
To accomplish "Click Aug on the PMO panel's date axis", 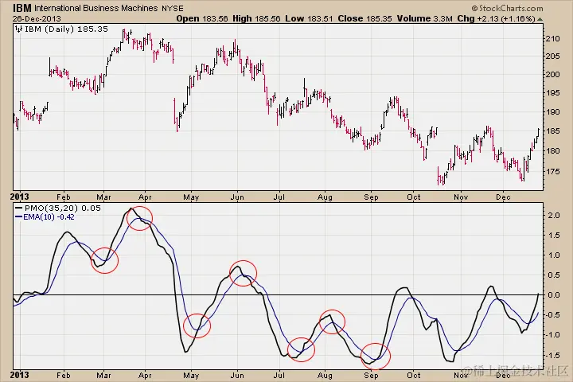I will 325,376.
